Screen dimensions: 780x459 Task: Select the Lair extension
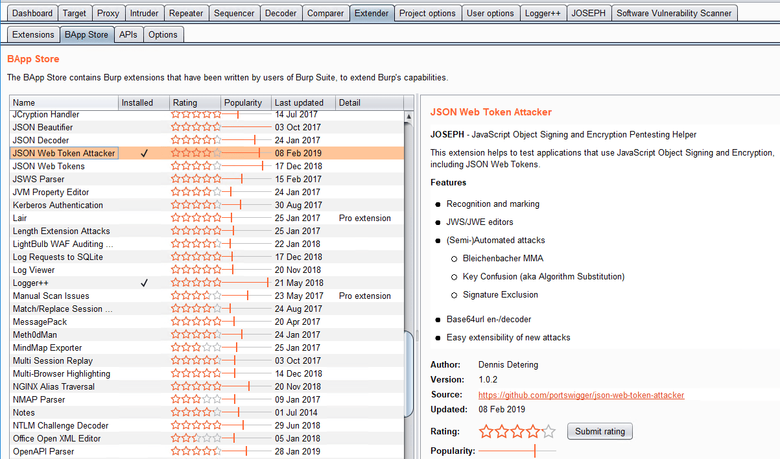point(207,218)
